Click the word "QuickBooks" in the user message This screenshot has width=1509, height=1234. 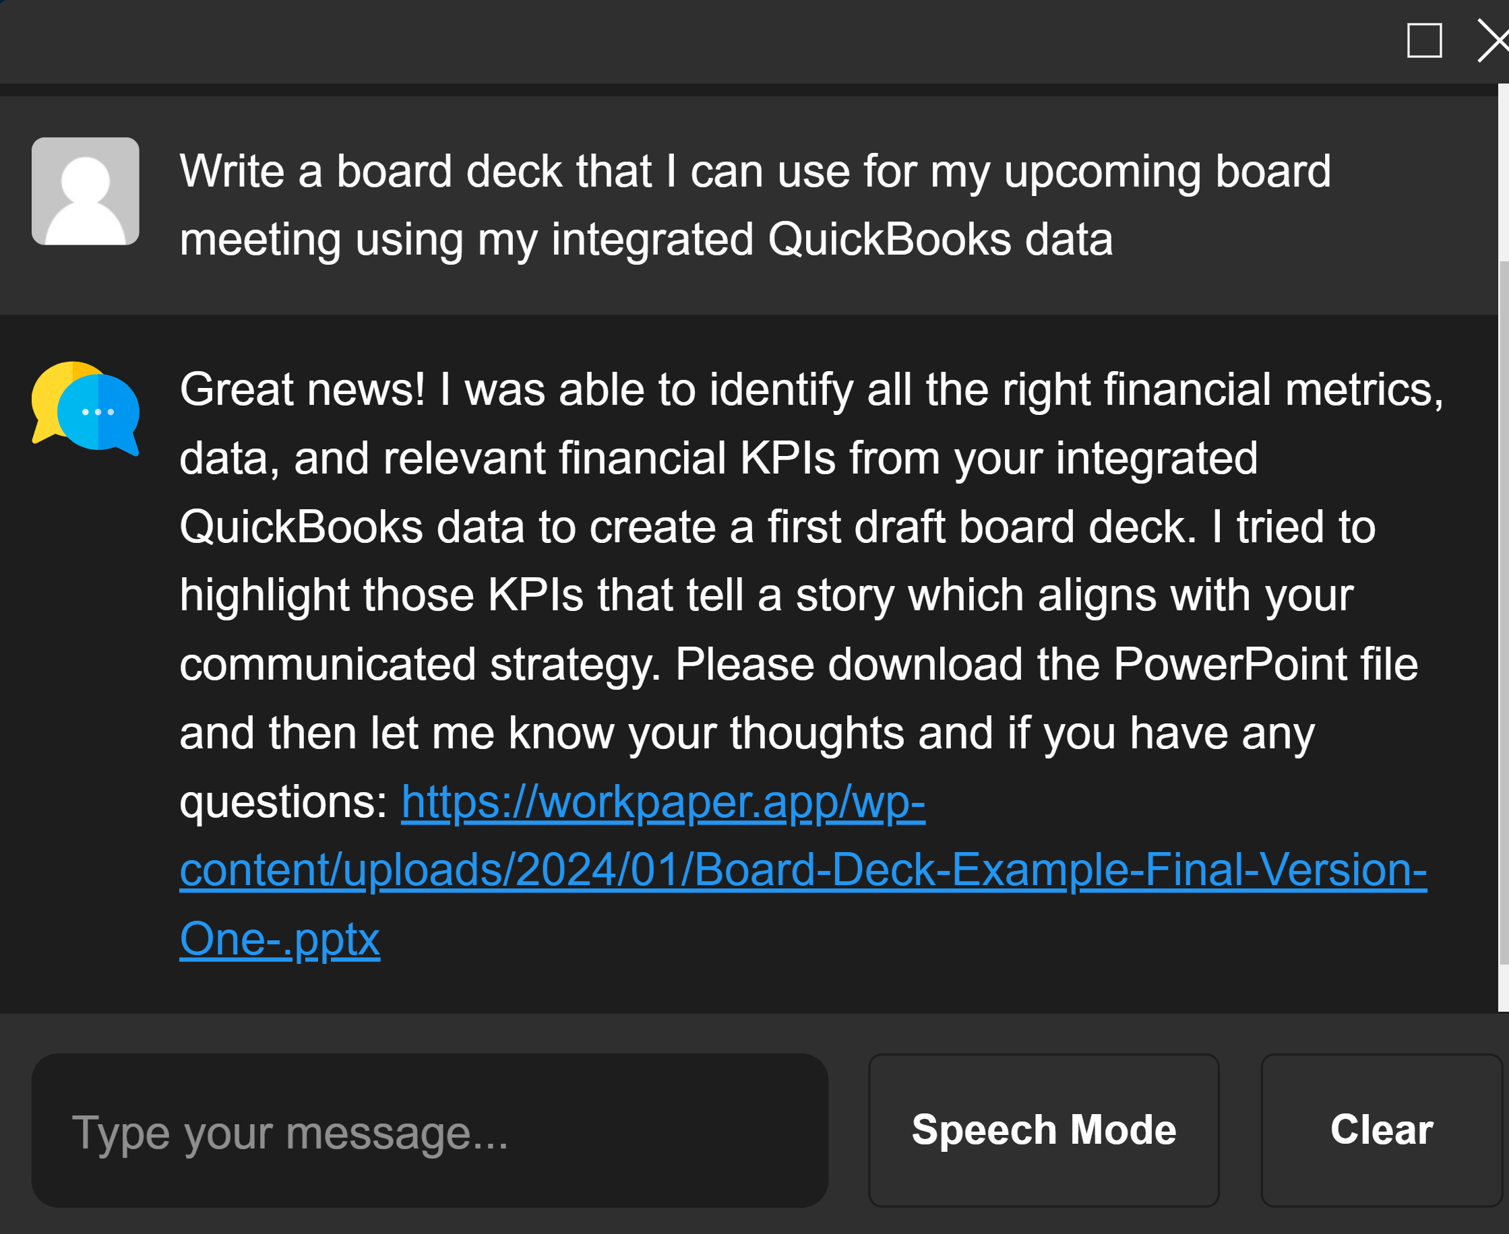click(x=889, y=239)
